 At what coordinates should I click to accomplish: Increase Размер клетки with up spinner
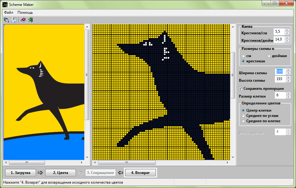288,94
